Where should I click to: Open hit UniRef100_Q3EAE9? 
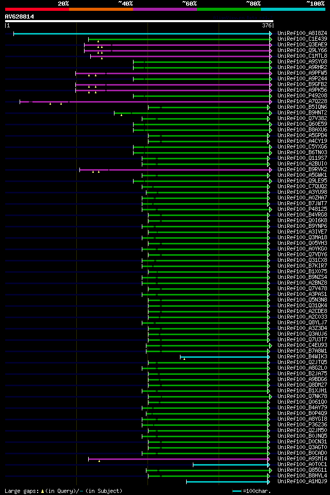(302, 44)
